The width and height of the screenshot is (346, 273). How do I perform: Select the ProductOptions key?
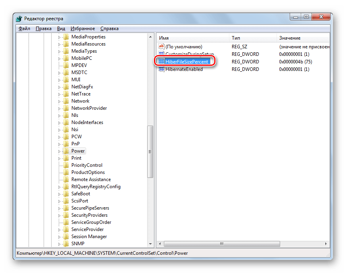(88, 172)
